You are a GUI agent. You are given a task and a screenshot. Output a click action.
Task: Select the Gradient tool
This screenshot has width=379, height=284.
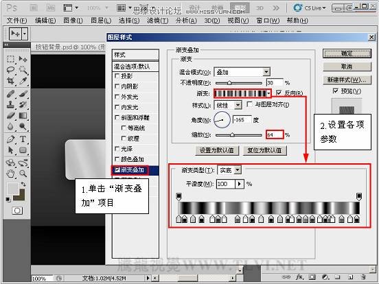23,115
